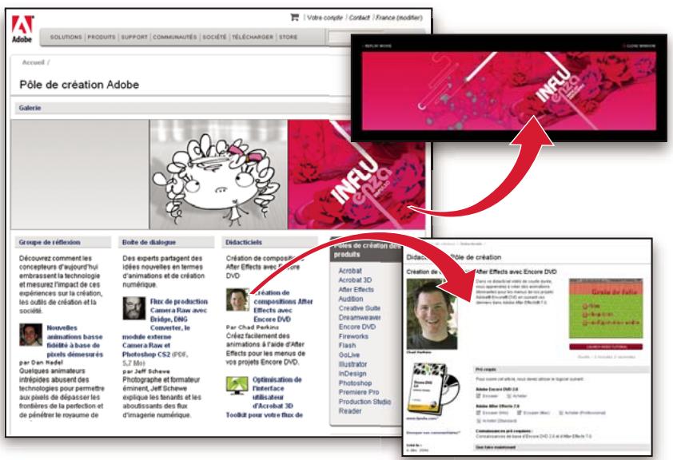
Task: Select Flash in product list
Action: point(347,346)
